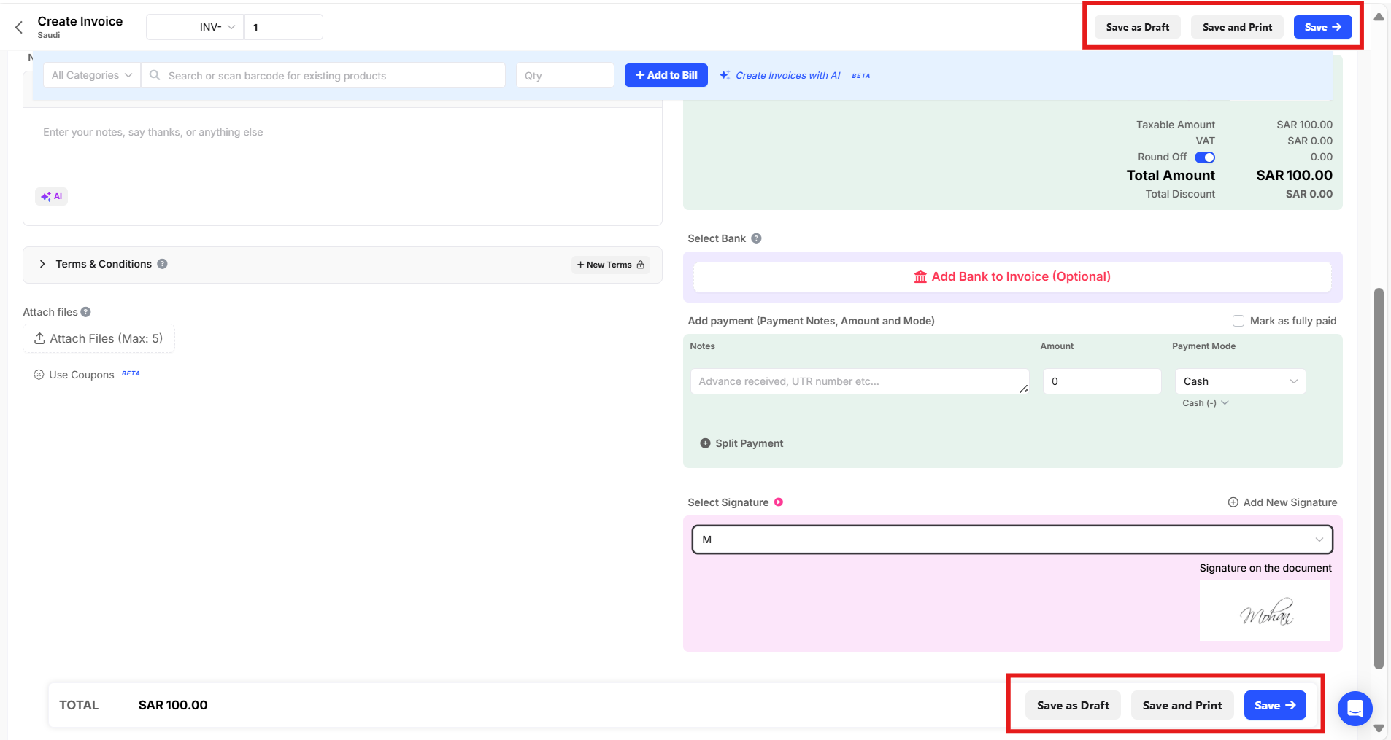Click the 'Total Amount' label
Viewport: 1391px width, 740px height.
1171,175
